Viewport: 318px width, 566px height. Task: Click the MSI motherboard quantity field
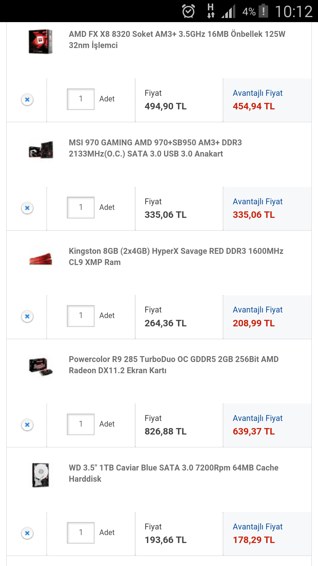81,208
